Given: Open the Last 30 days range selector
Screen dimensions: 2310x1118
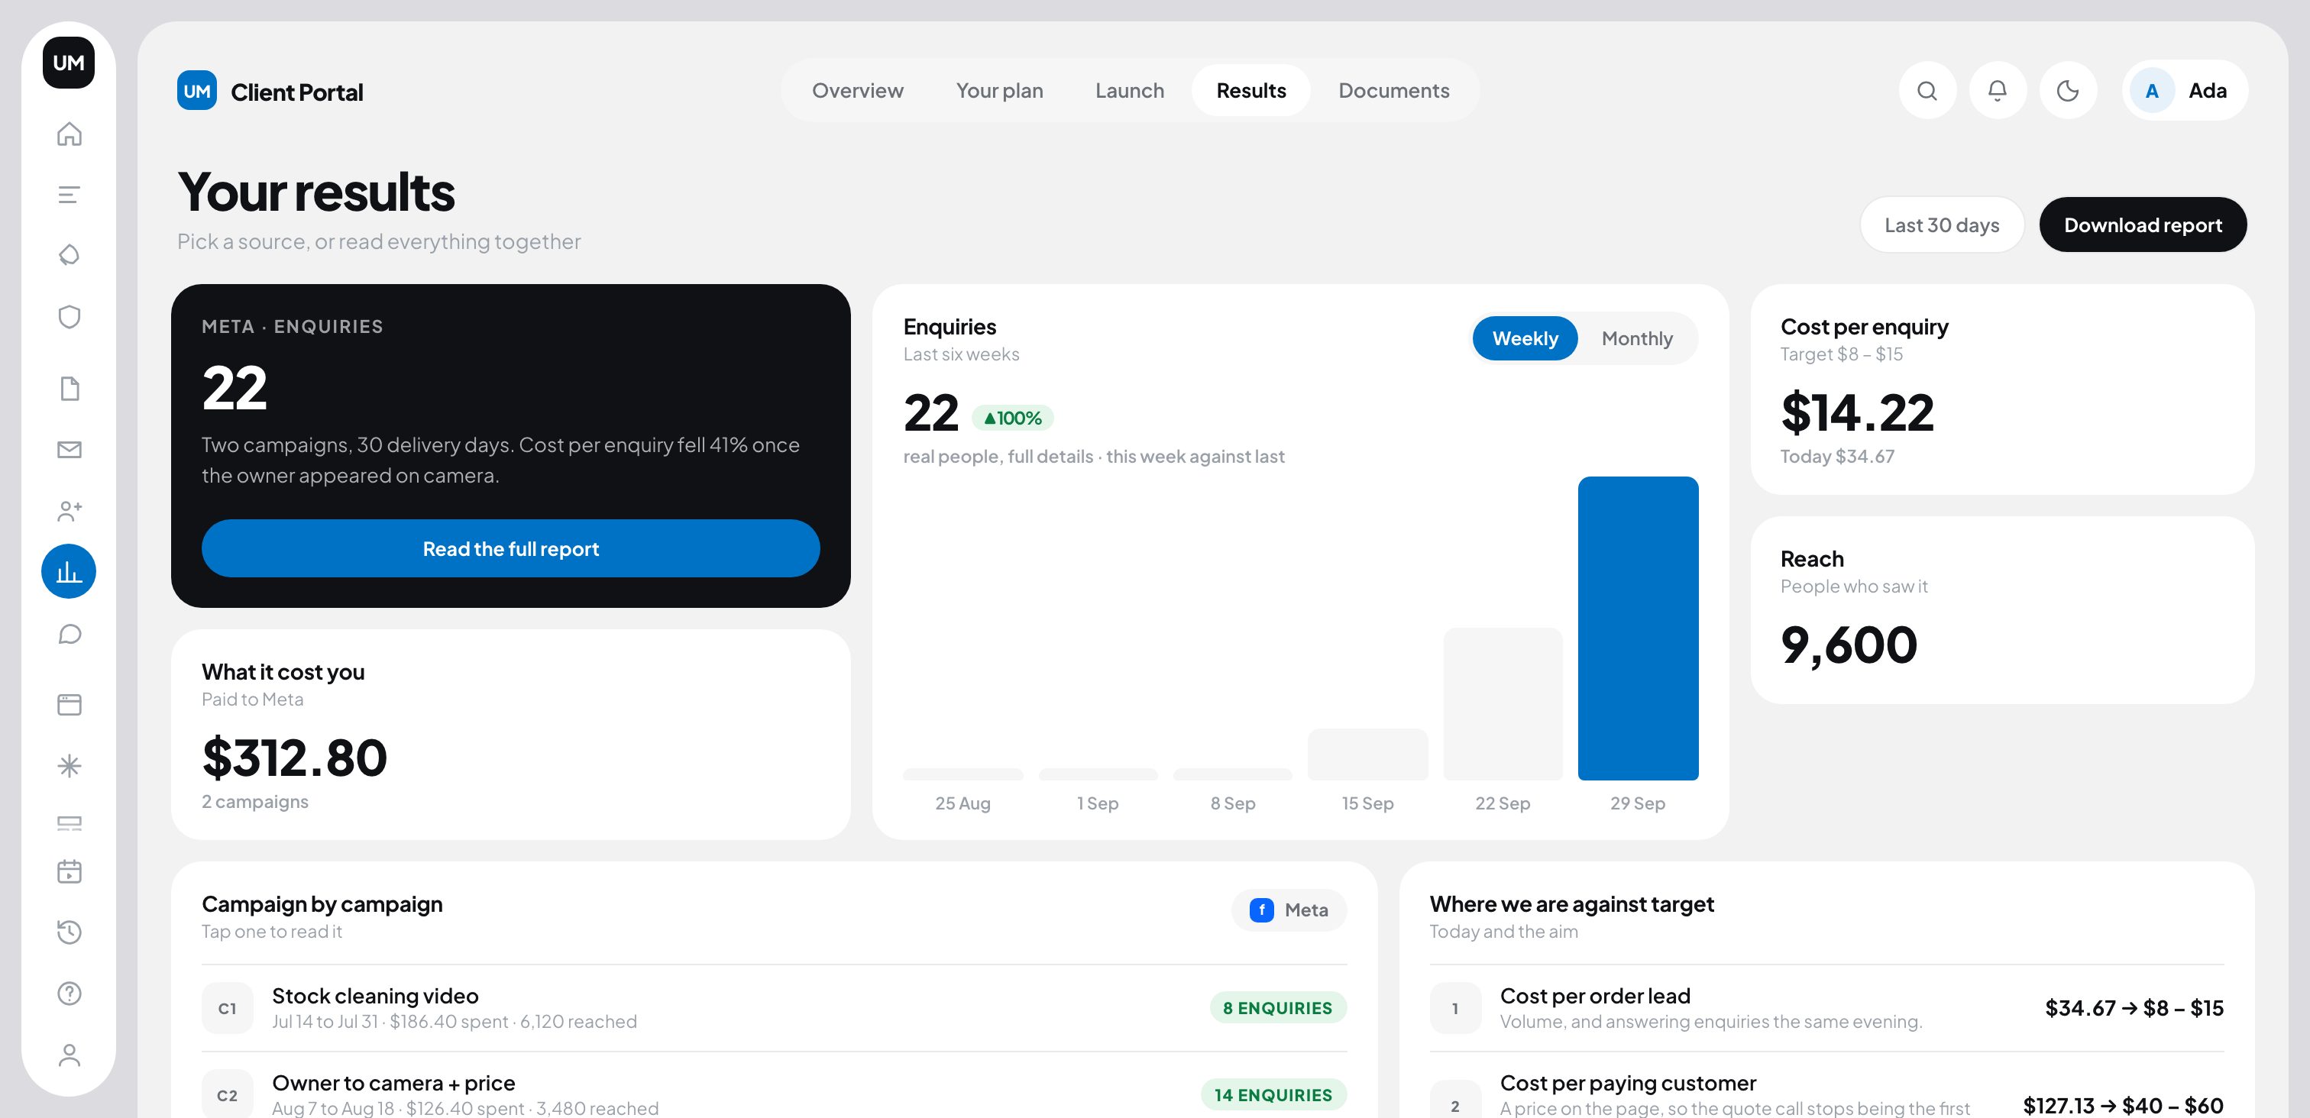Looking at the screenshot, I should 1942,225.
